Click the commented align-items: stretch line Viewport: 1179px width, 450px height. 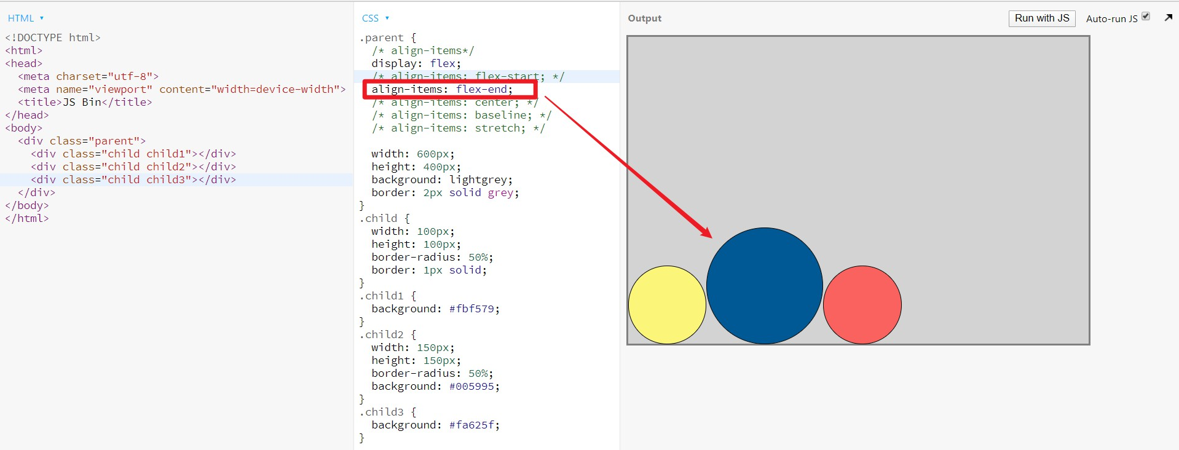coord(458,128)
